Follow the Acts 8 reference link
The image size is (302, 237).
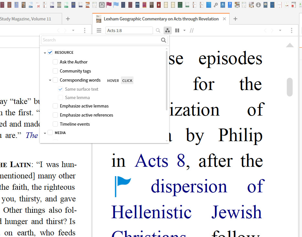tap(160, 161)
